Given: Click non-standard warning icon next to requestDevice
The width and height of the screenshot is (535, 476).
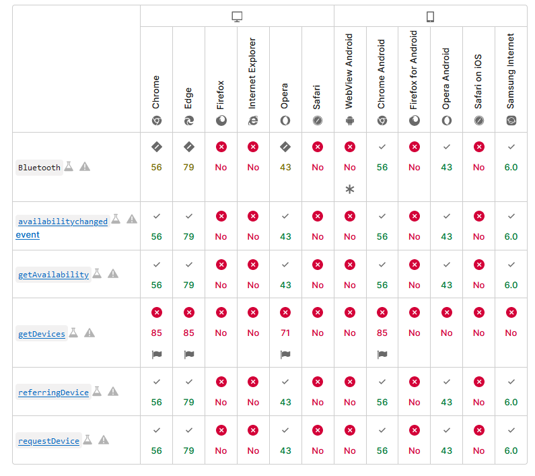Looking at the screenshot, I should pyautogui.click(x=104, y=440).
